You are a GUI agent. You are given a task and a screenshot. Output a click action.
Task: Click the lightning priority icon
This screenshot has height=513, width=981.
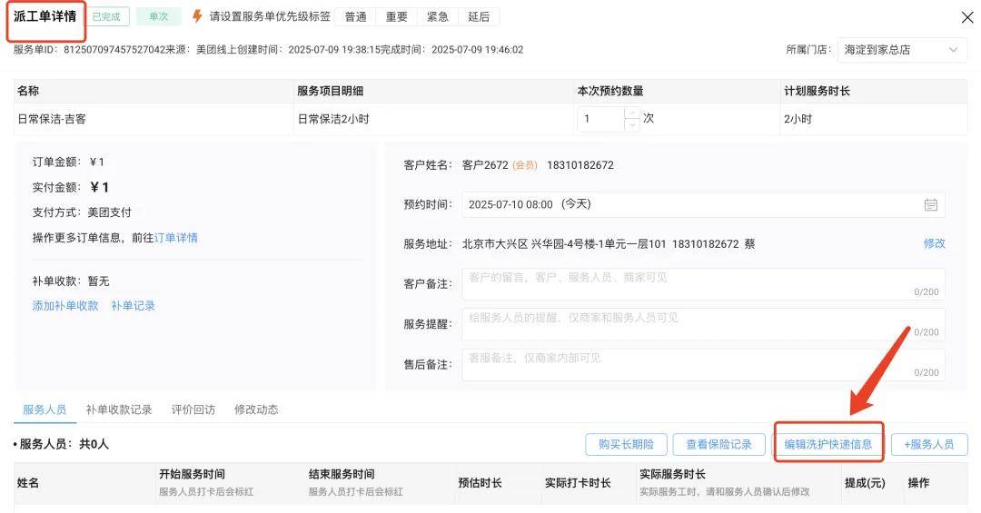pos(197,16)
